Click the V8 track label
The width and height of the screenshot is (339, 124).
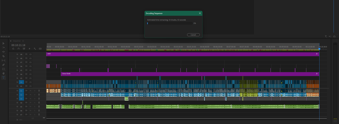[x=21, y=58]
